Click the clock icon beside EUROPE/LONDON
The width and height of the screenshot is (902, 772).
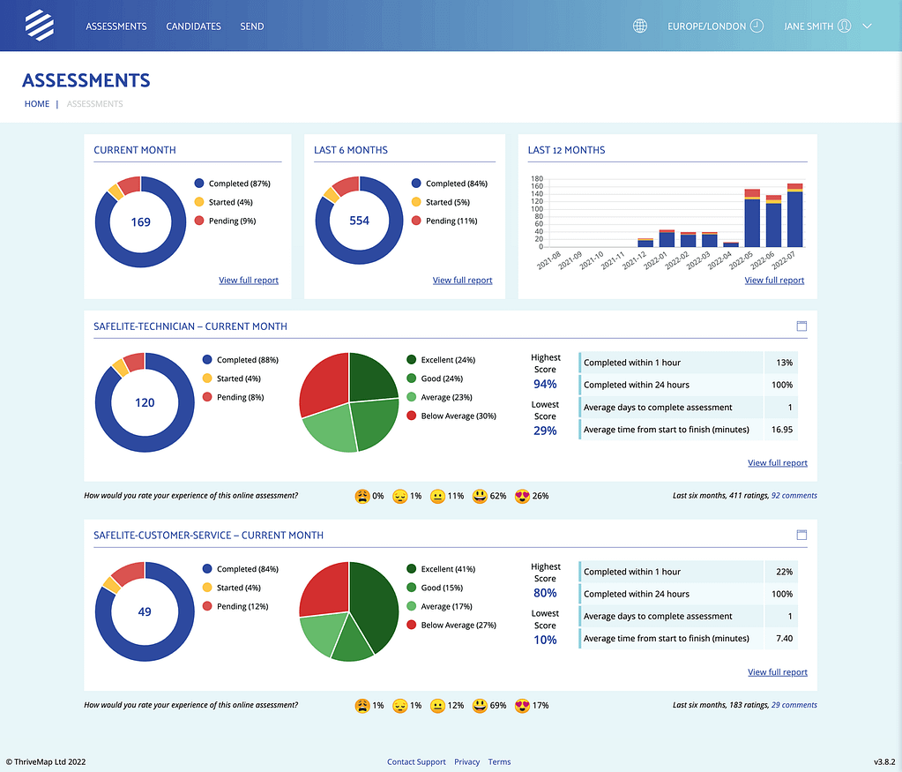tap(757, 26)
